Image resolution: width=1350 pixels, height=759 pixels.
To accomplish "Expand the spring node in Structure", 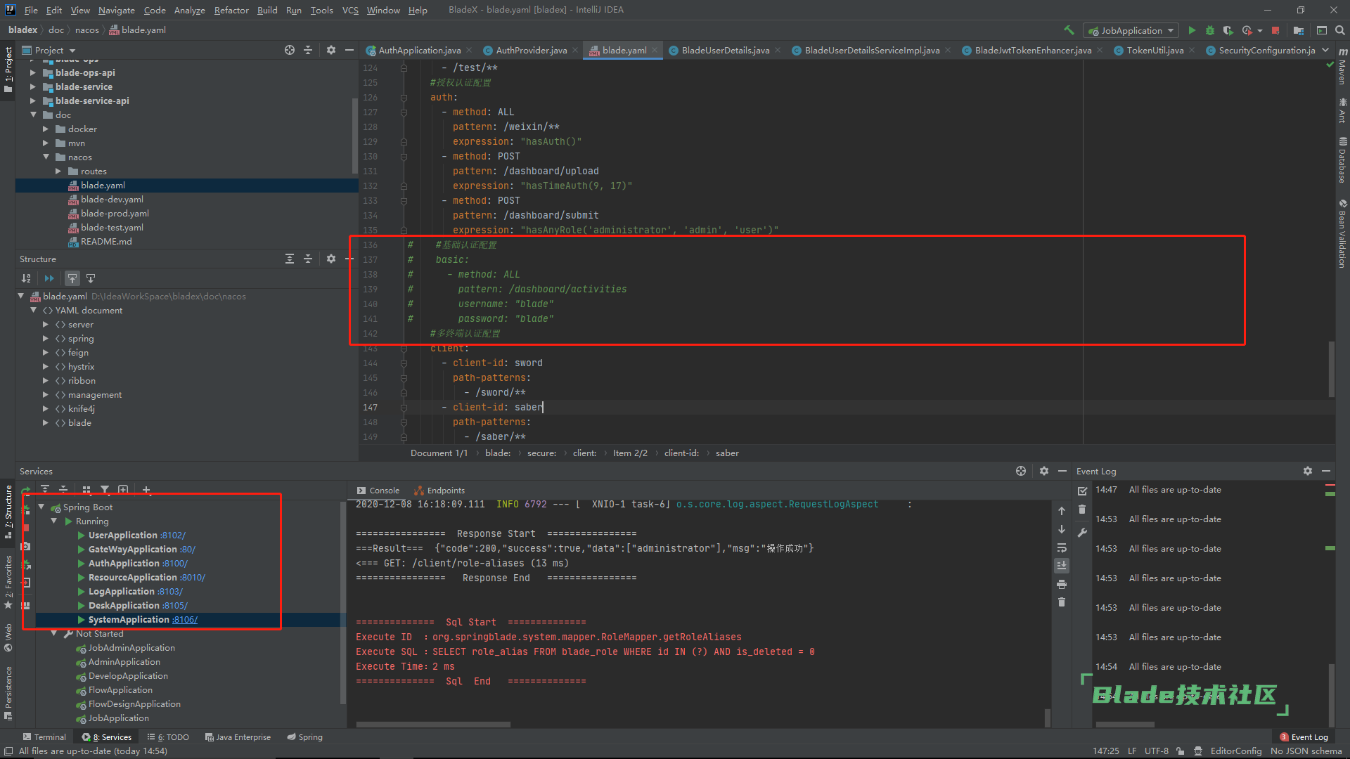I will [x=46, y=338].
